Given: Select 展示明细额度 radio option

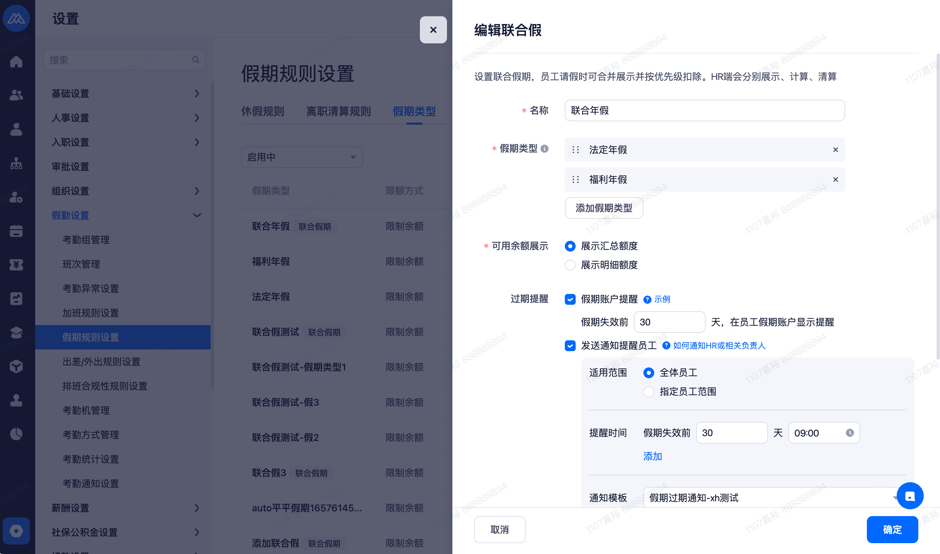Looking at the screenshot, I should (570, 265).
